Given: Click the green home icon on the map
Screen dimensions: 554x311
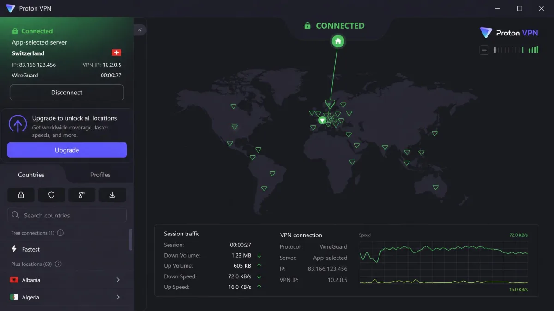Looking at the screenshot, I should coord(338,41).
